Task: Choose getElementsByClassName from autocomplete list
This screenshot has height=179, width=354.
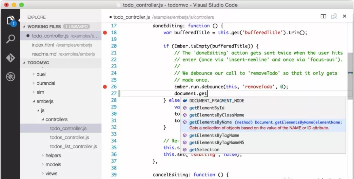Action: click(x=263, y=115)
